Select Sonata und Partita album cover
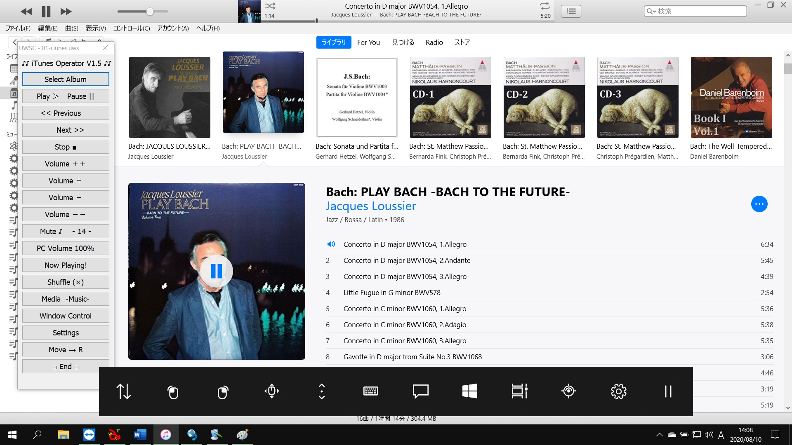 click(357, 97)
